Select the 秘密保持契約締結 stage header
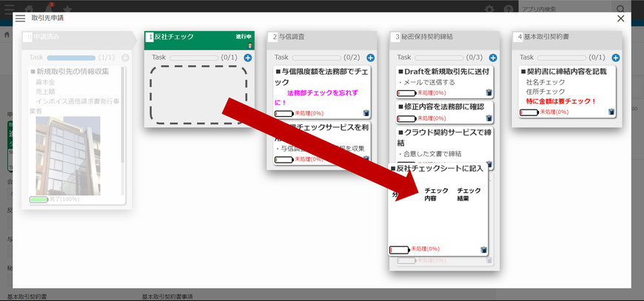The height and width of the screenshot is (301, 644). pyautogui.click(x=444, y=36)
